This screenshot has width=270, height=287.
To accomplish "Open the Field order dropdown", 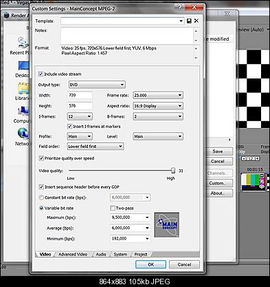I will [95, 147].
